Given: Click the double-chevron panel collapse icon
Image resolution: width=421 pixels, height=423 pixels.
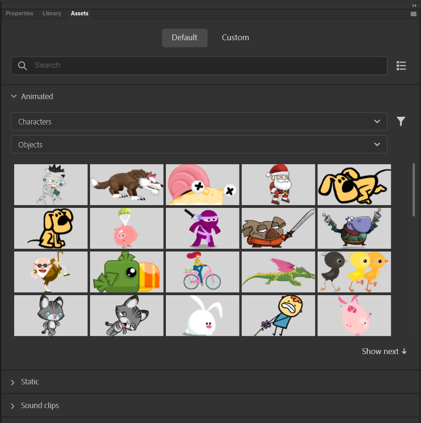Looking at the screenshot, I should tap(414, 5).
